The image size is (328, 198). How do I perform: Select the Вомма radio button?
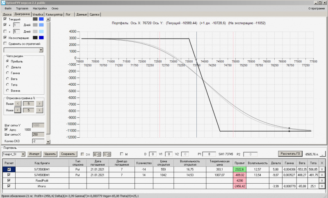(7, 91)
